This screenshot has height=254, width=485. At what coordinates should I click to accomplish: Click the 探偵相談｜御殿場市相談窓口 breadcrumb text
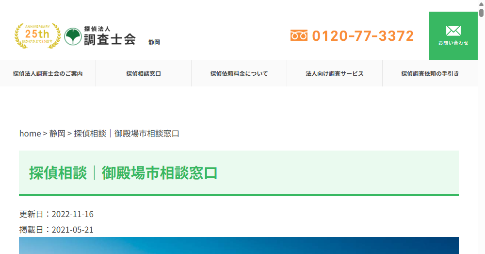click(127, 134)
